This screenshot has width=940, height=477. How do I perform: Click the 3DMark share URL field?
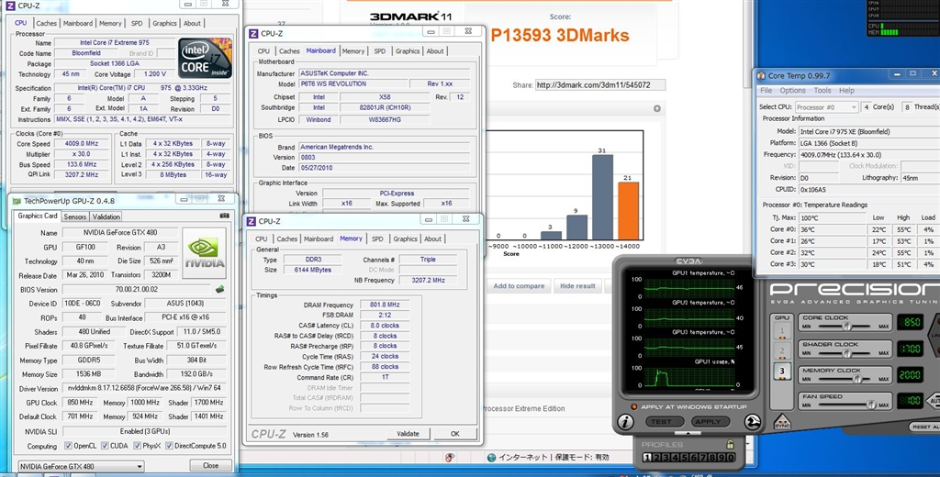point(595,85)
